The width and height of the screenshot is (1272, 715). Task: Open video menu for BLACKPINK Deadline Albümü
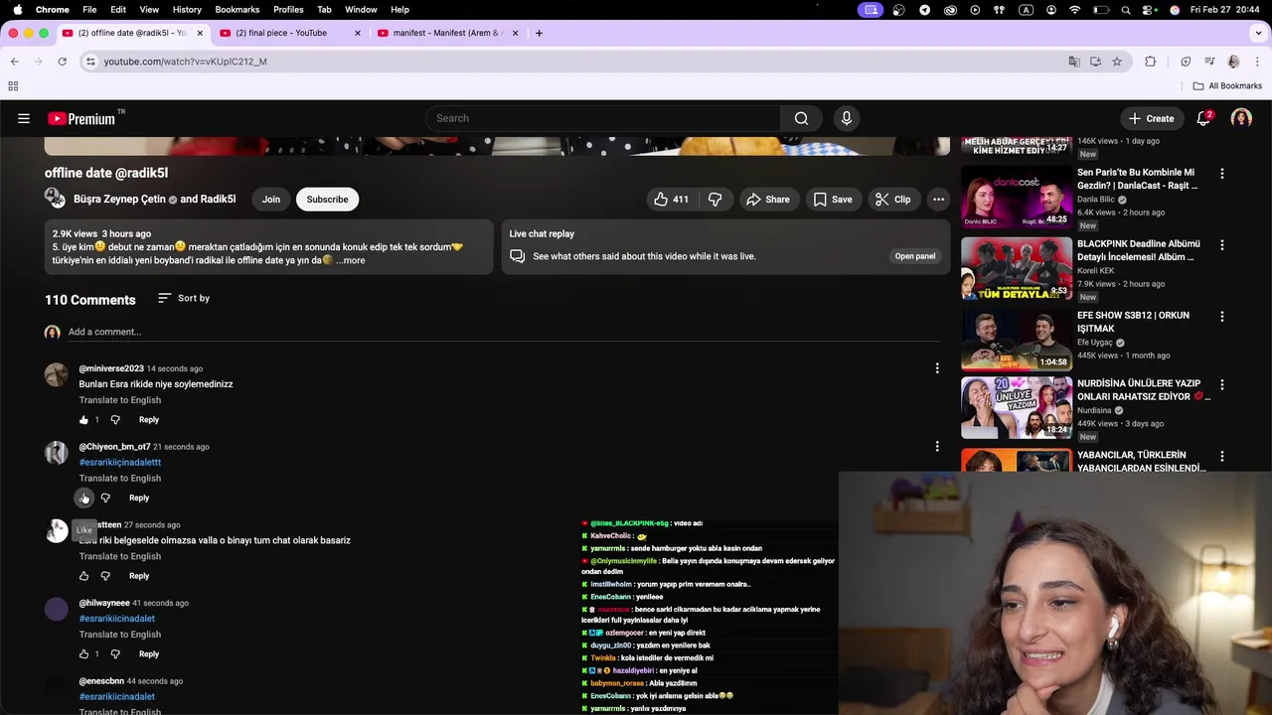(1222, 245)
